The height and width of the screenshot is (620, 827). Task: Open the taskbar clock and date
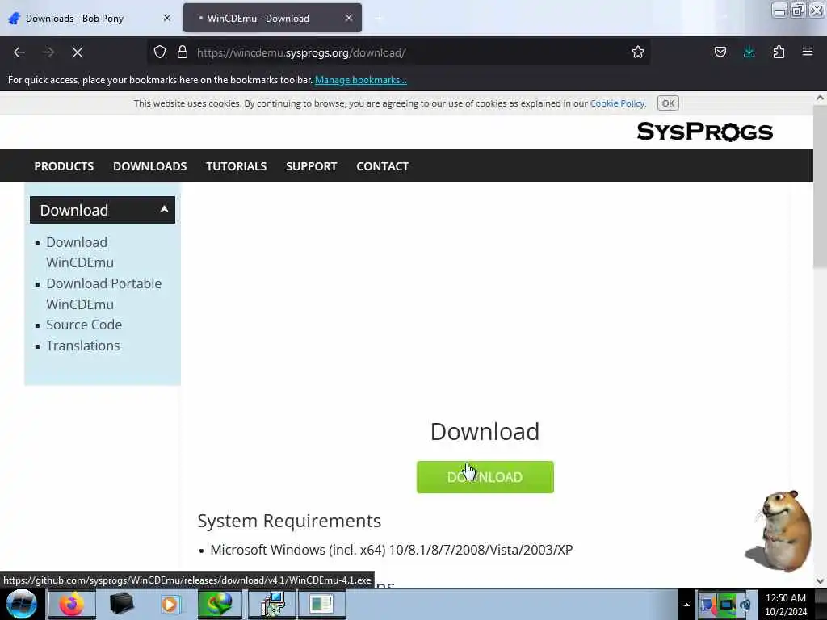point(786,605)
